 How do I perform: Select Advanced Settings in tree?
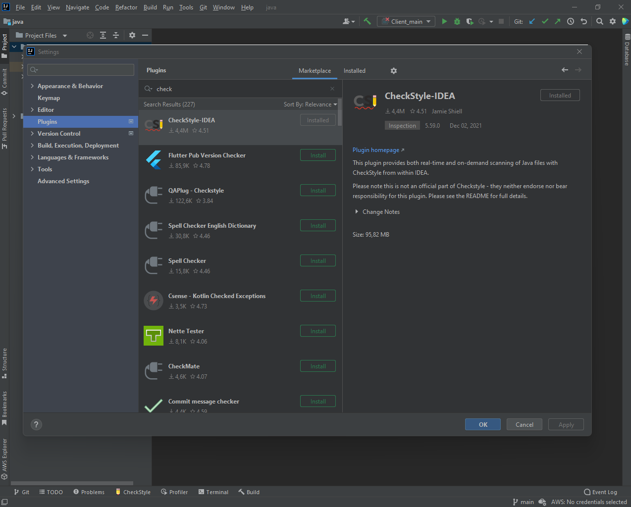[63, 181]
